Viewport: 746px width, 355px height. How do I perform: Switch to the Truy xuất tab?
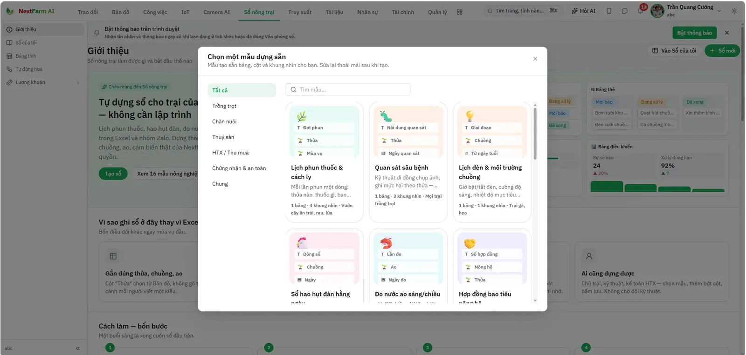[x=300, y=12]
